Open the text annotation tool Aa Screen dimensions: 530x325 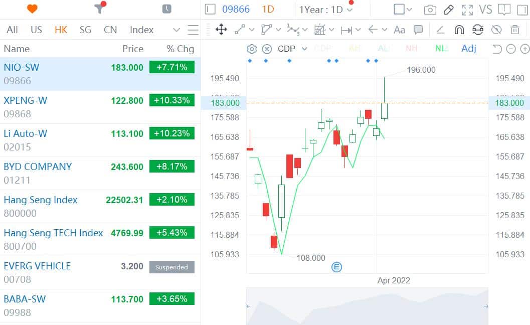400,30
